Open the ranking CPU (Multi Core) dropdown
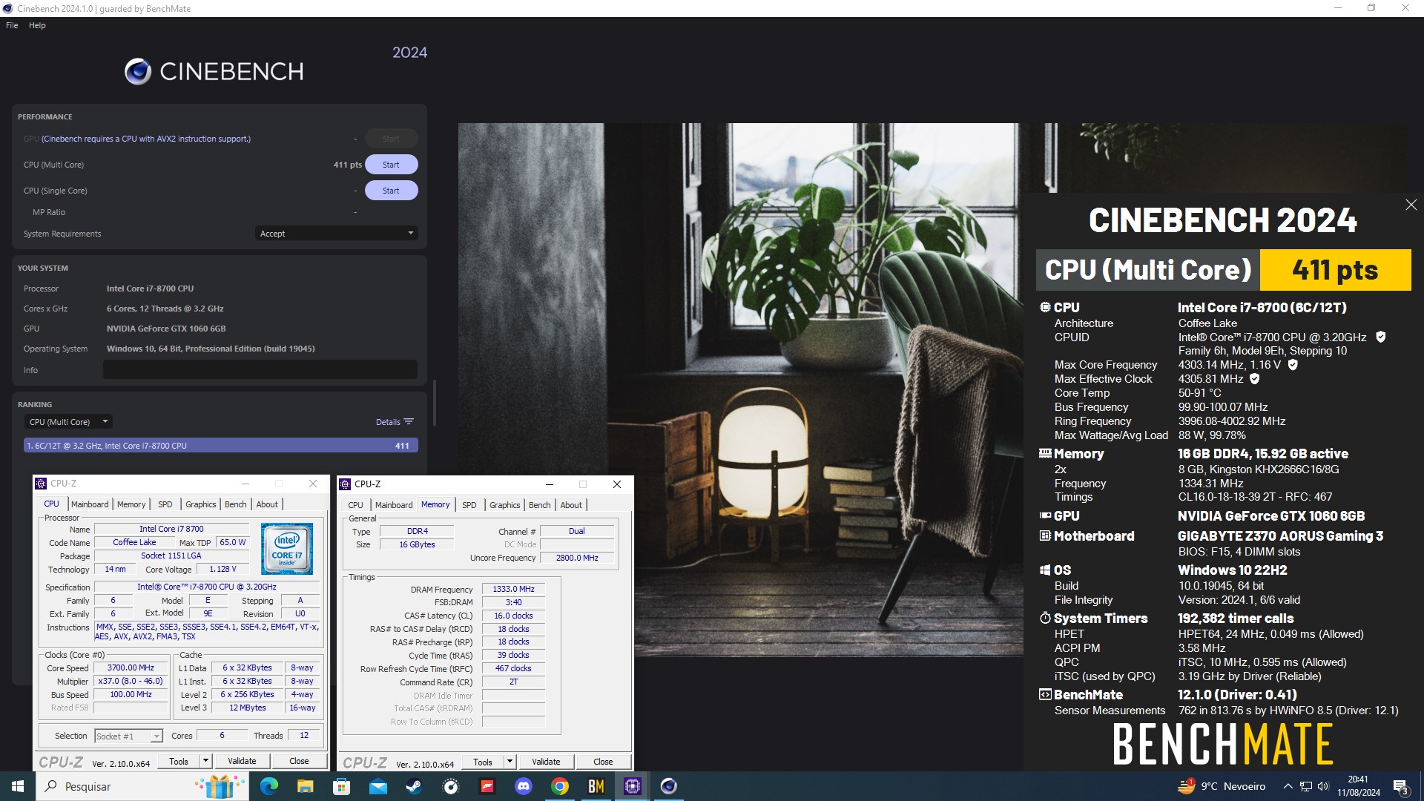This screenshot has height=801, width=1424. (68, 422)
